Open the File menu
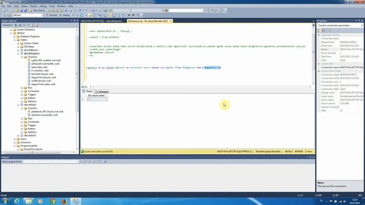Image resolution: width=365 pixels, height=205 pixels. point(3,6)
